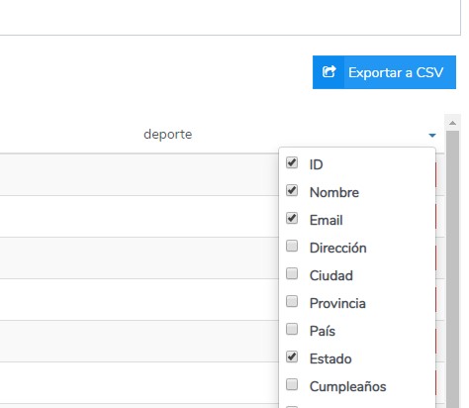Screen dimensions: 469x408
Task: Click the vertical scrollbar thumb
Action: 452,269
